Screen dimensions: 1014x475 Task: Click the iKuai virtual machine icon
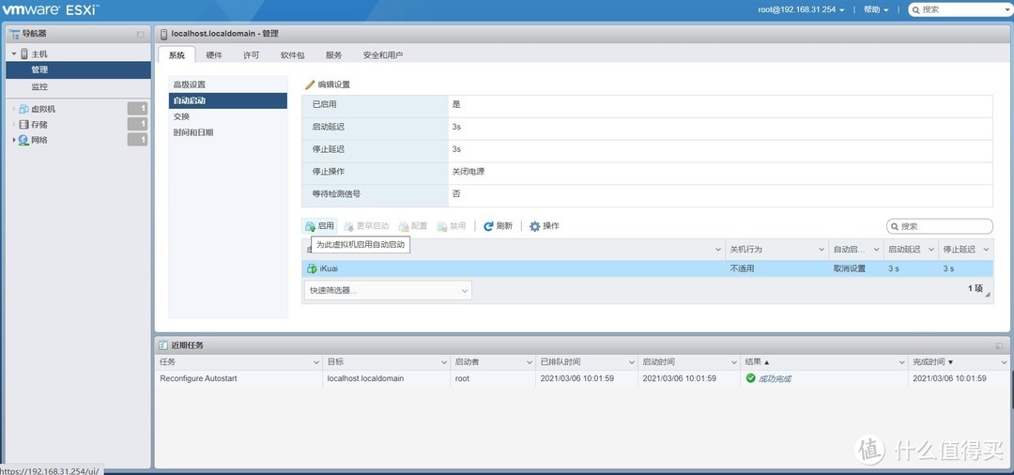(312, 268)
